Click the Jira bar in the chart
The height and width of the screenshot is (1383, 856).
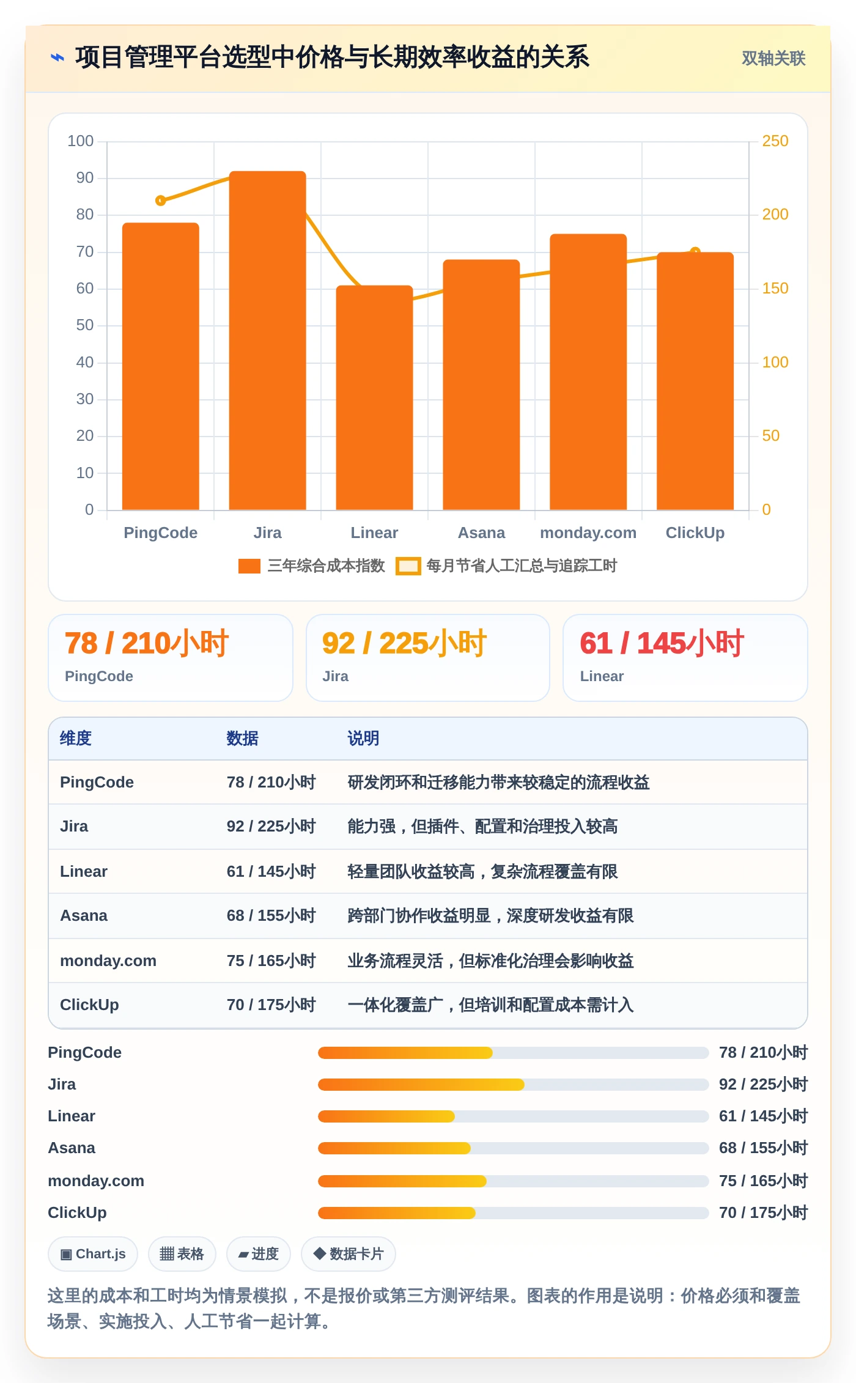pyautogui.click(x=268, y=341)
